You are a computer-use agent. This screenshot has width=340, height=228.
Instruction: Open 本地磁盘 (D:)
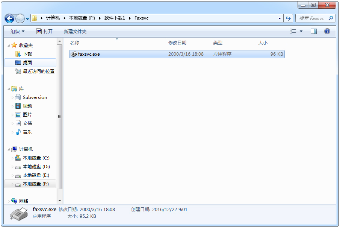click(36, 167)
